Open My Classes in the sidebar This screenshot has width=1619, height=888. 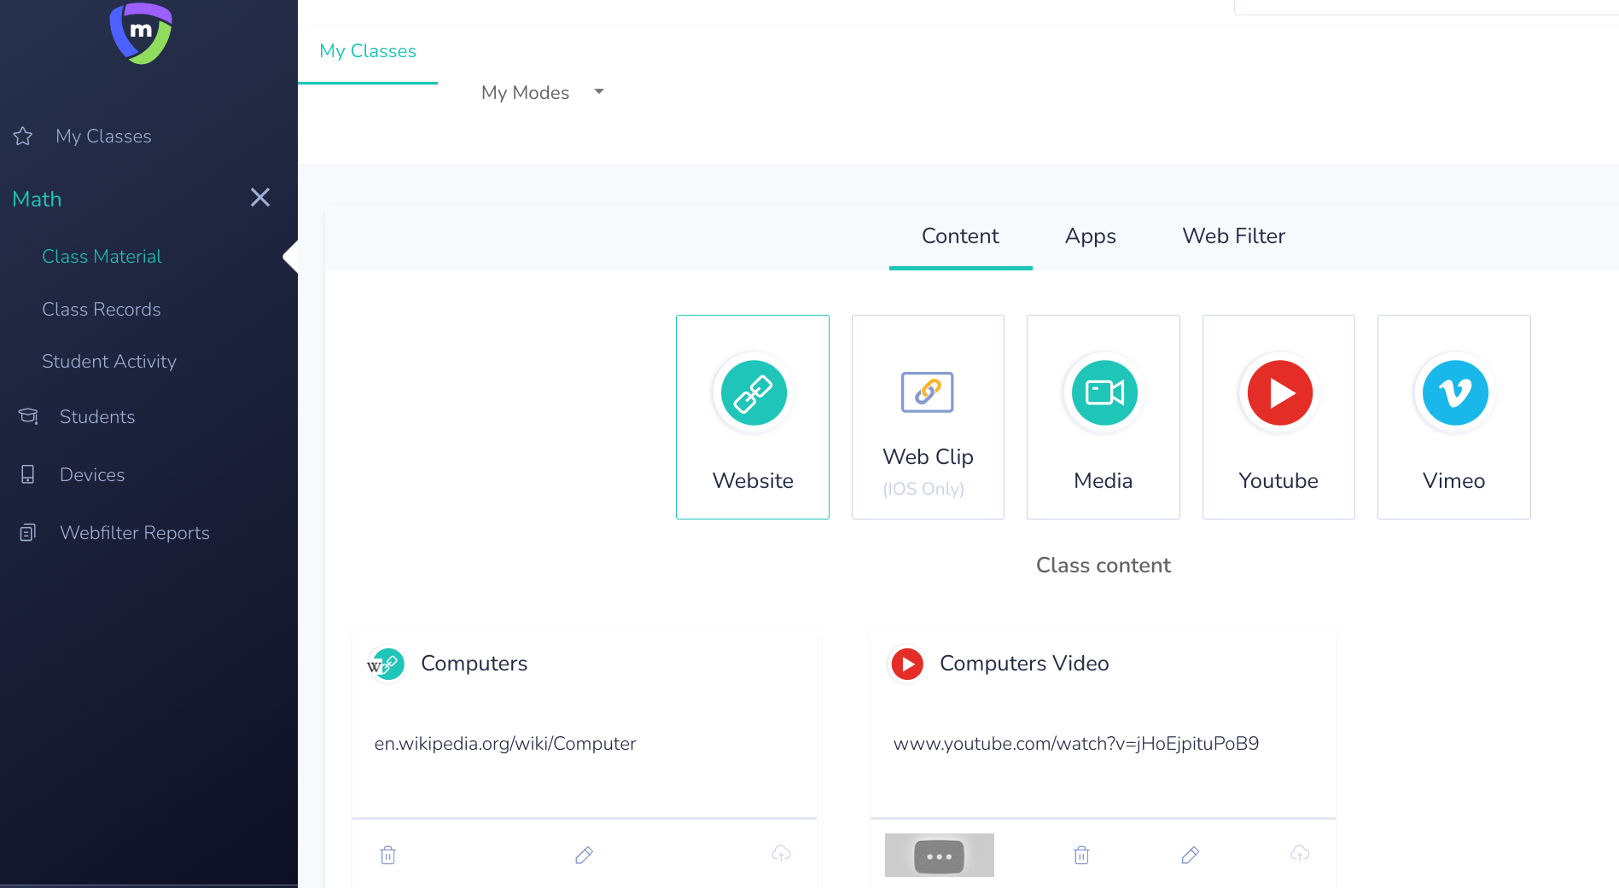(x=103, y=136)
